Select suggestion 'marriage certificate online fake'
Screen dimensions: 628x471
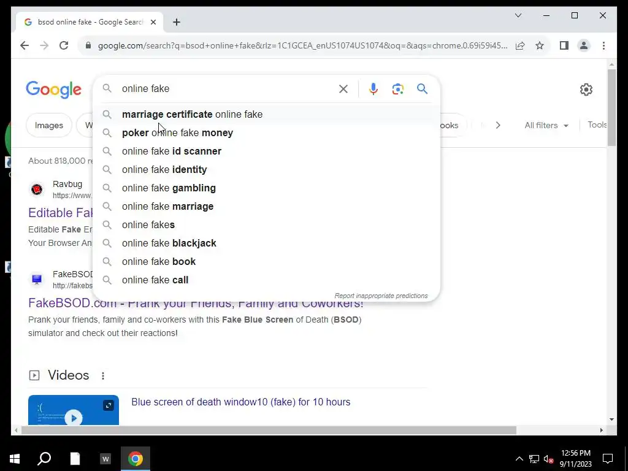tap(266, 115)
